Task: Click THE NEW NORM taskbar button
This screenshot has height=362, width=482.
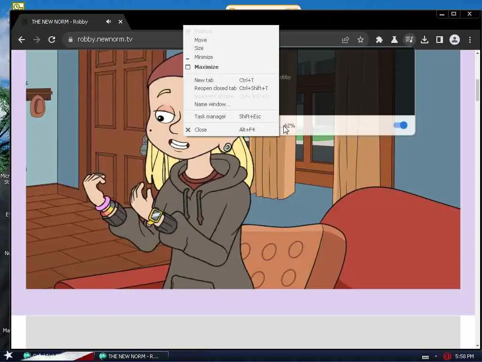Action: pos(132,356)
